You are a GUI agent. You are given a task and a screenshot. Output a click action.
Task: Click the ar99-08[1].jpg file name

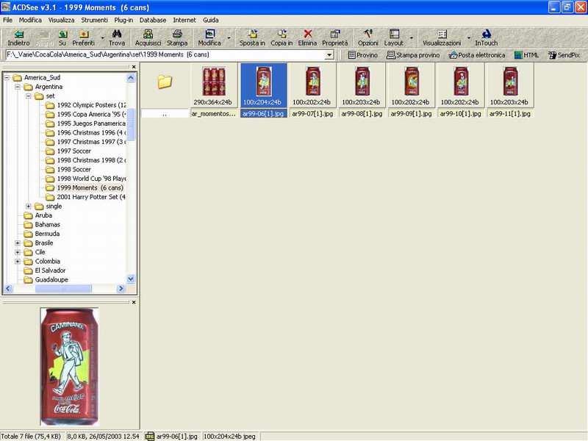362,114
